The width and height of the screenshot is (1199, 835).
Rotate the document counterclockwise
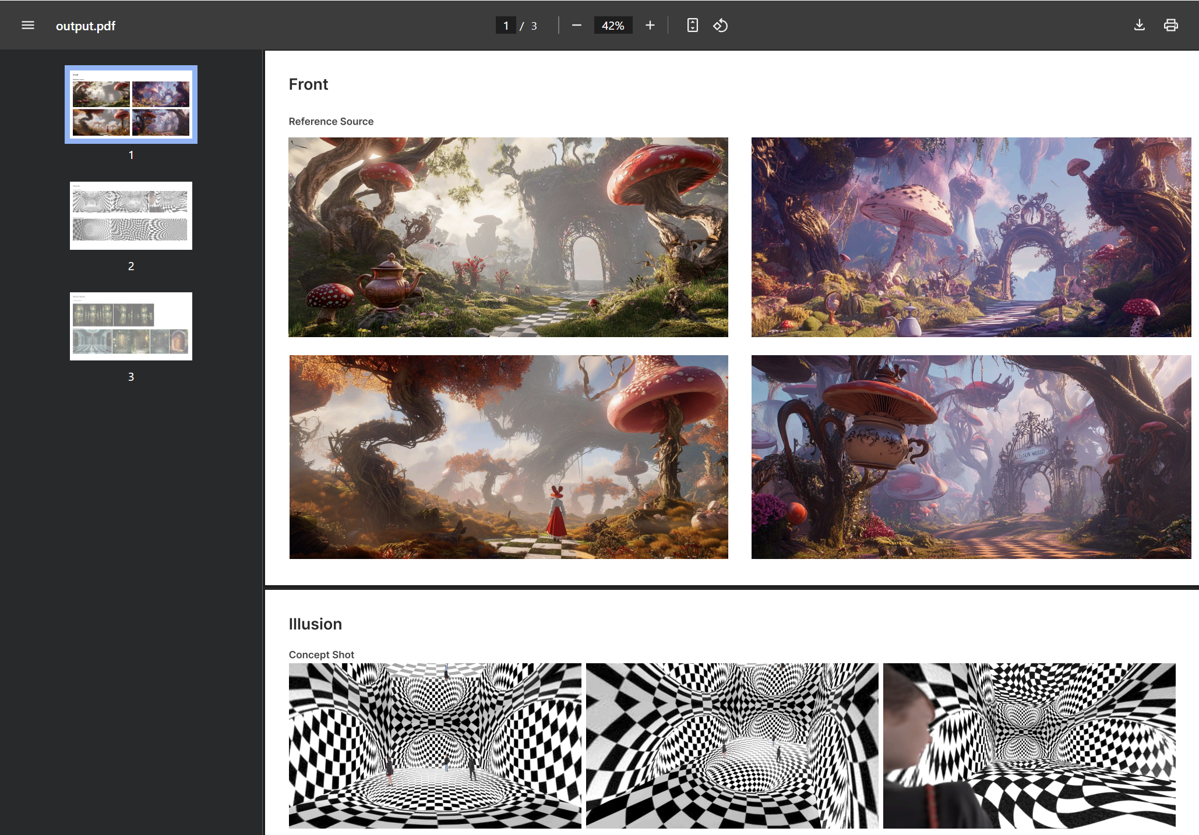click(720, 26)
